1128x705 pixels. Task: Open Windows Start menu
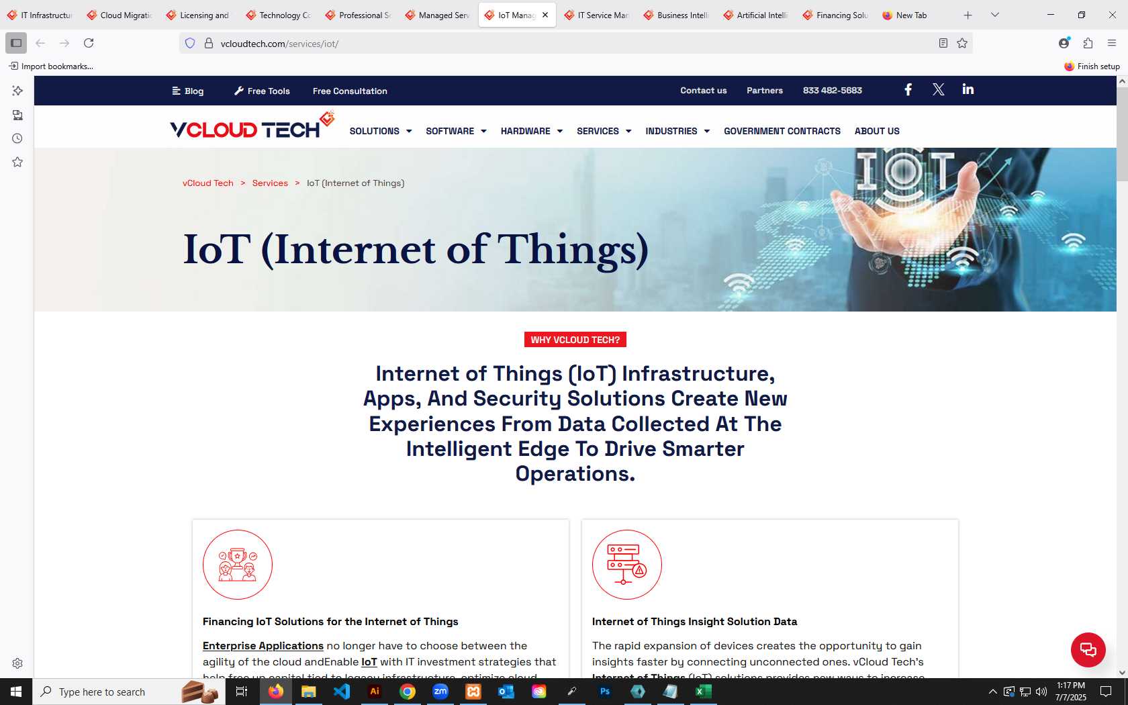tap(16, 692)
